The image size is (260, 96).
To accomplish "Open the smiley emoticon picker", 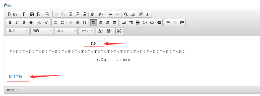I will pyautogui.click(x=145, y=23).
